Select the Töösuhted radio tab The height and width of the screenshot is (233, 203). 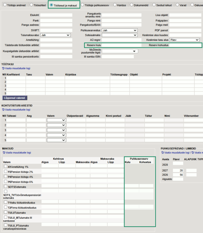(x=31, y=5)
